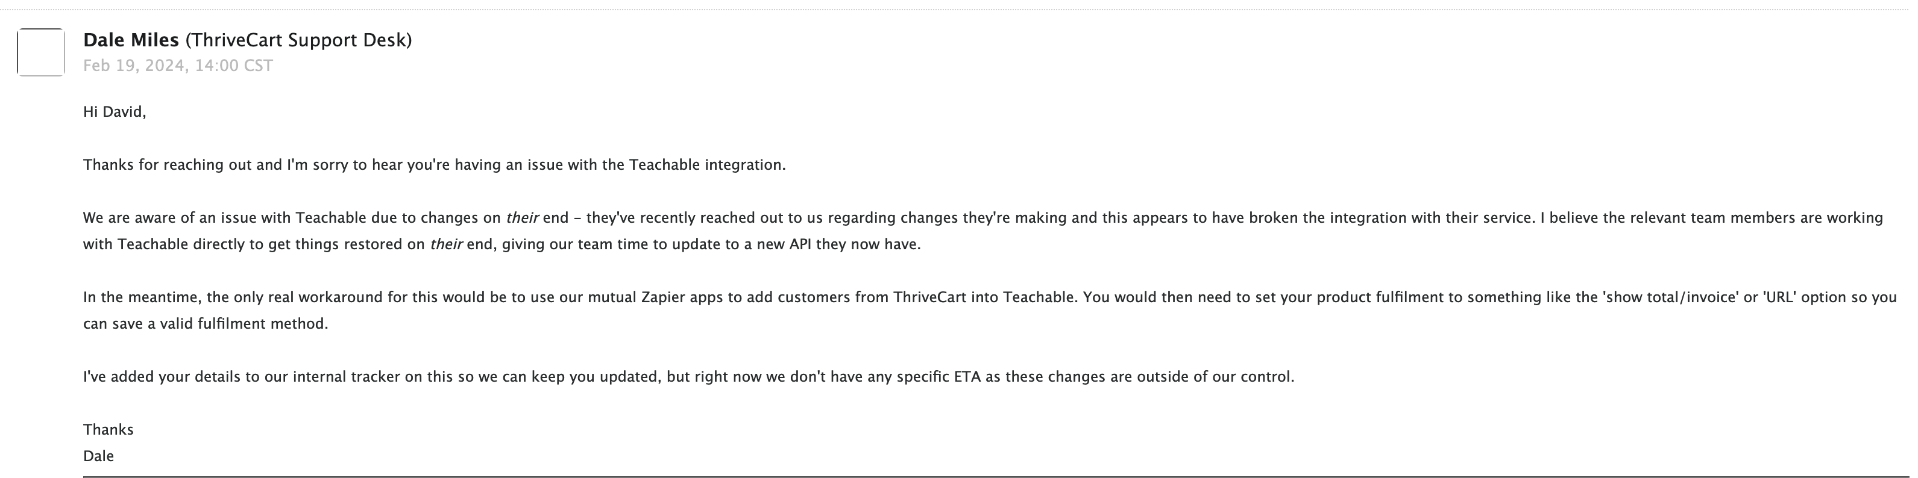
Task: Click the 'Dale' signature at bottom
Action: pos(98,456)
